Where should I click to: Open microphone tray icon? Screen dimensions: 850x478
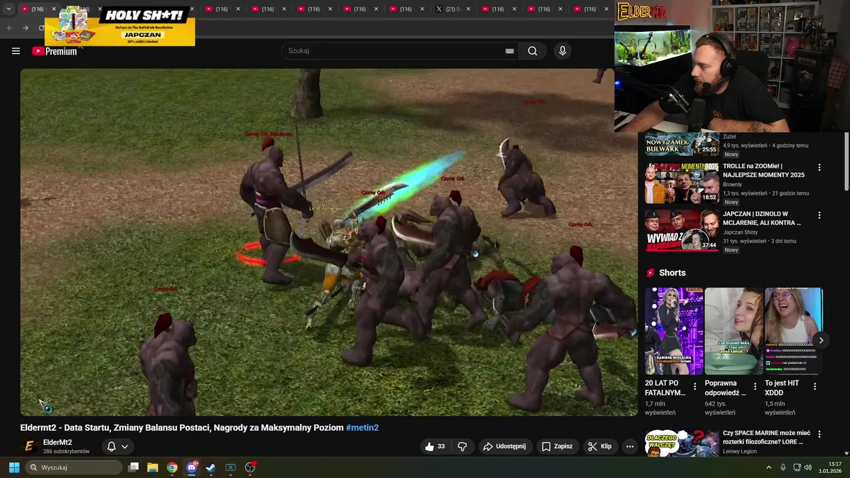783,467
